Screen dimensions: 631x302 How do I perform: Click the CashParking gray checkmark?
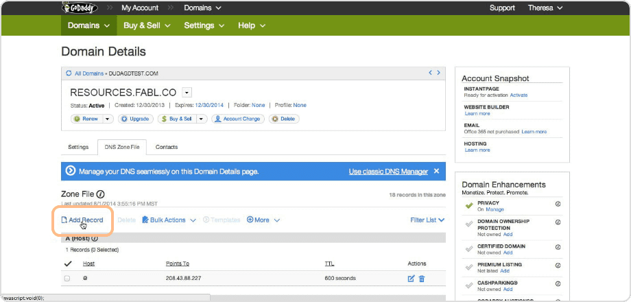click(469, 286)
